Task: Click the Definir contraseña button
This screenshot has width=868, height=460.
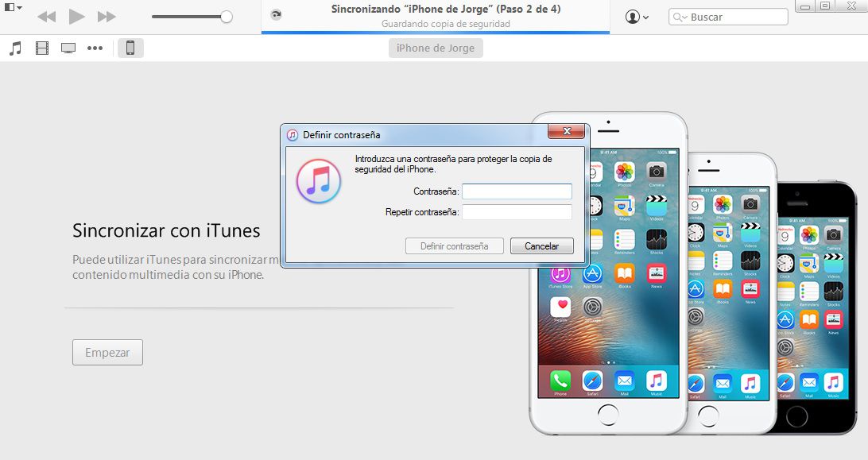Action: pos(455,245)
